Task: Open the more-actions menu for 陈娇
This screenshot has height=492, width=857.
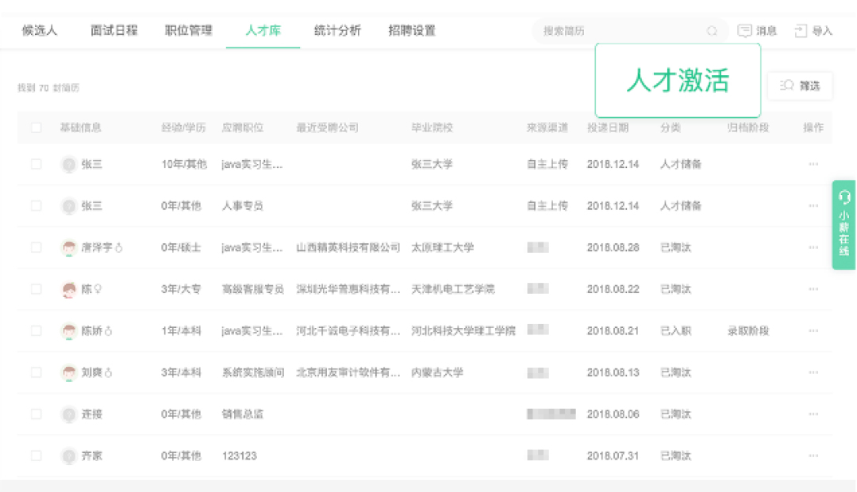Action: (x=813, y=331)
